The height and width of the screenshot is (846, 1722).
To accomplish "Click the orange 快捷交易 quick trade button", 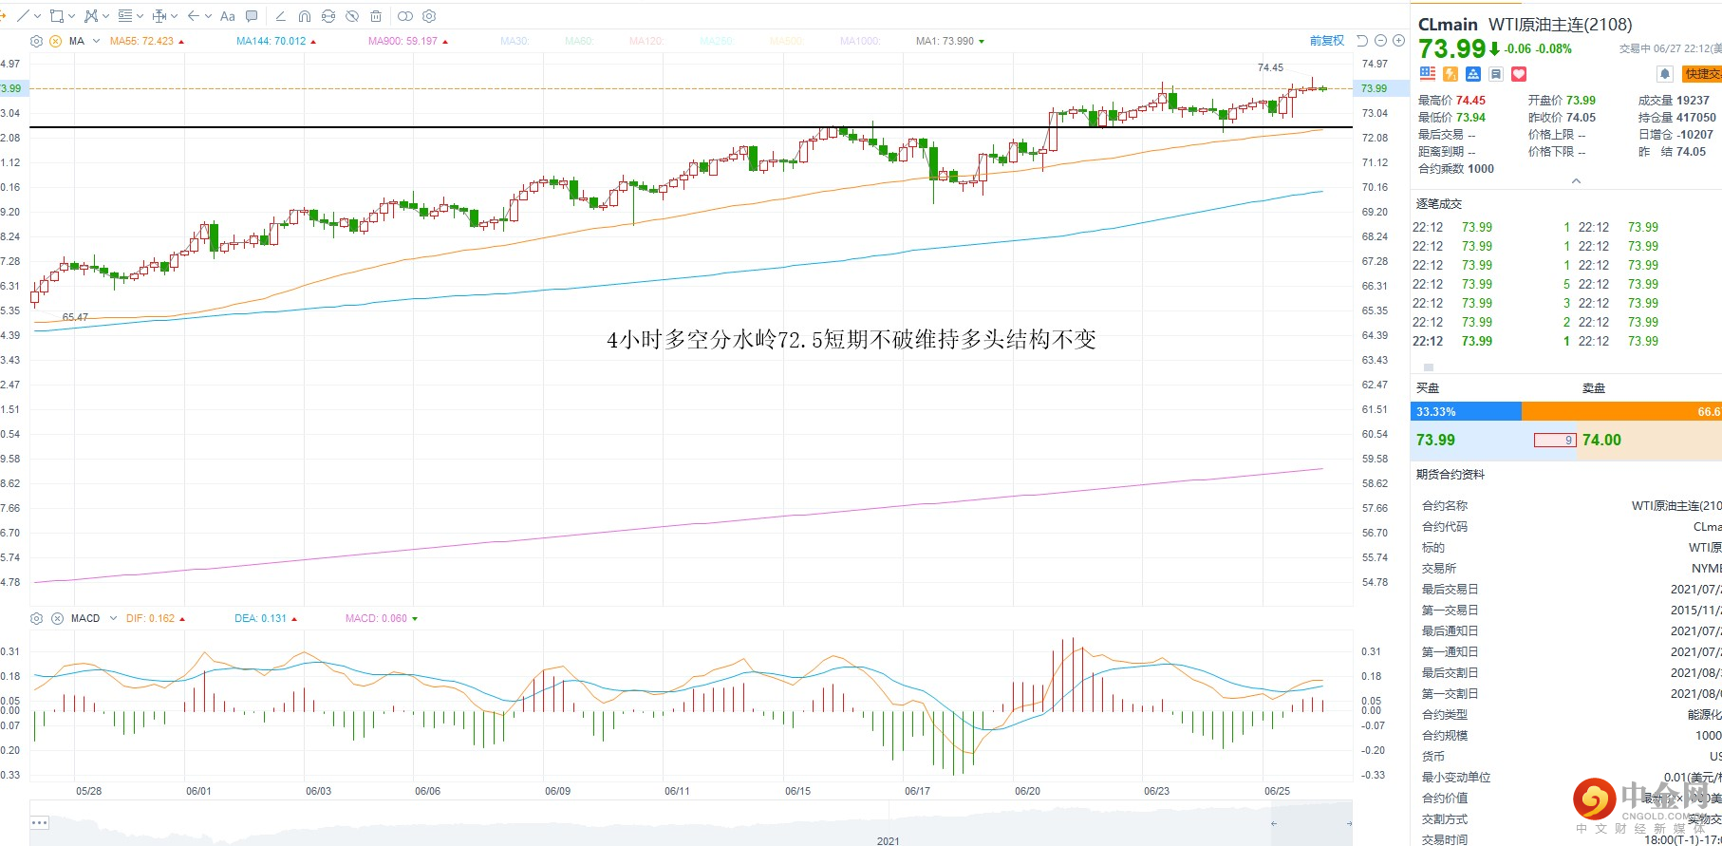I will click(x=1702, y=74).
